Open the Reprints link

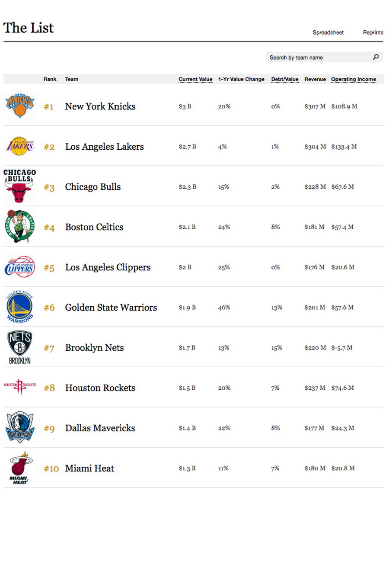pos(373,32)
